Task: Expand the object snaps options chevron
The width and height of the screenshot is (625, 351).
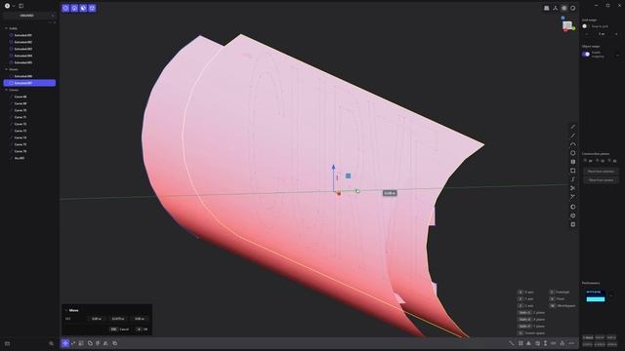Action: pos(617,55)
